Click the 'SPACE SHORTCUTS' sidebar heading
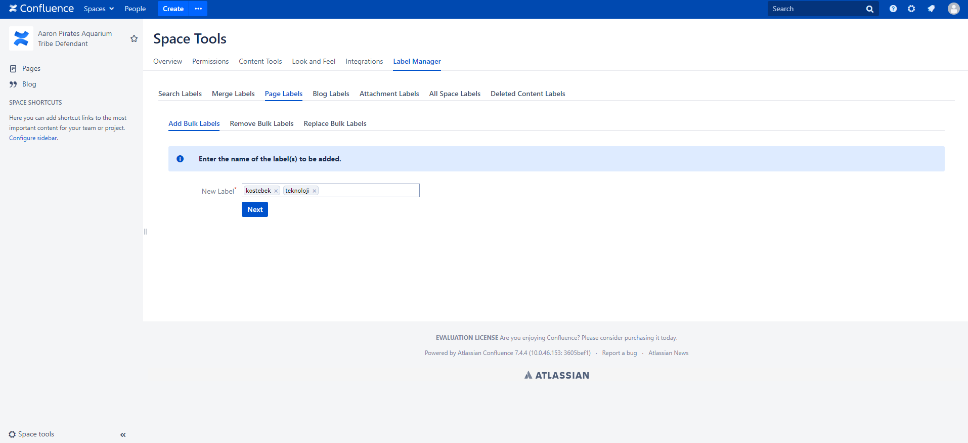This screenshot has width=968, height=443. click(35, 102)
